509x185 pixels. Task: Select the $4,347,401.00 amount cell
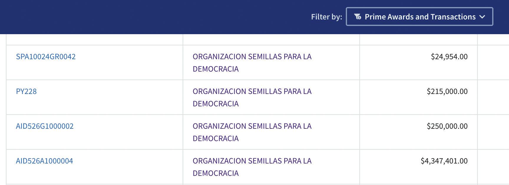pyautogui.click(x=444, y=161)
